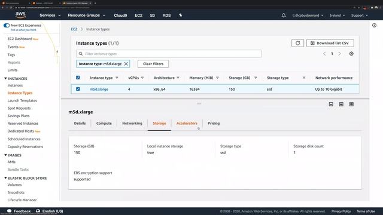Collapse the IMAGES sidebar section
Image resolution: width=383 pixels, height=215 pixels.
point(5,155)
